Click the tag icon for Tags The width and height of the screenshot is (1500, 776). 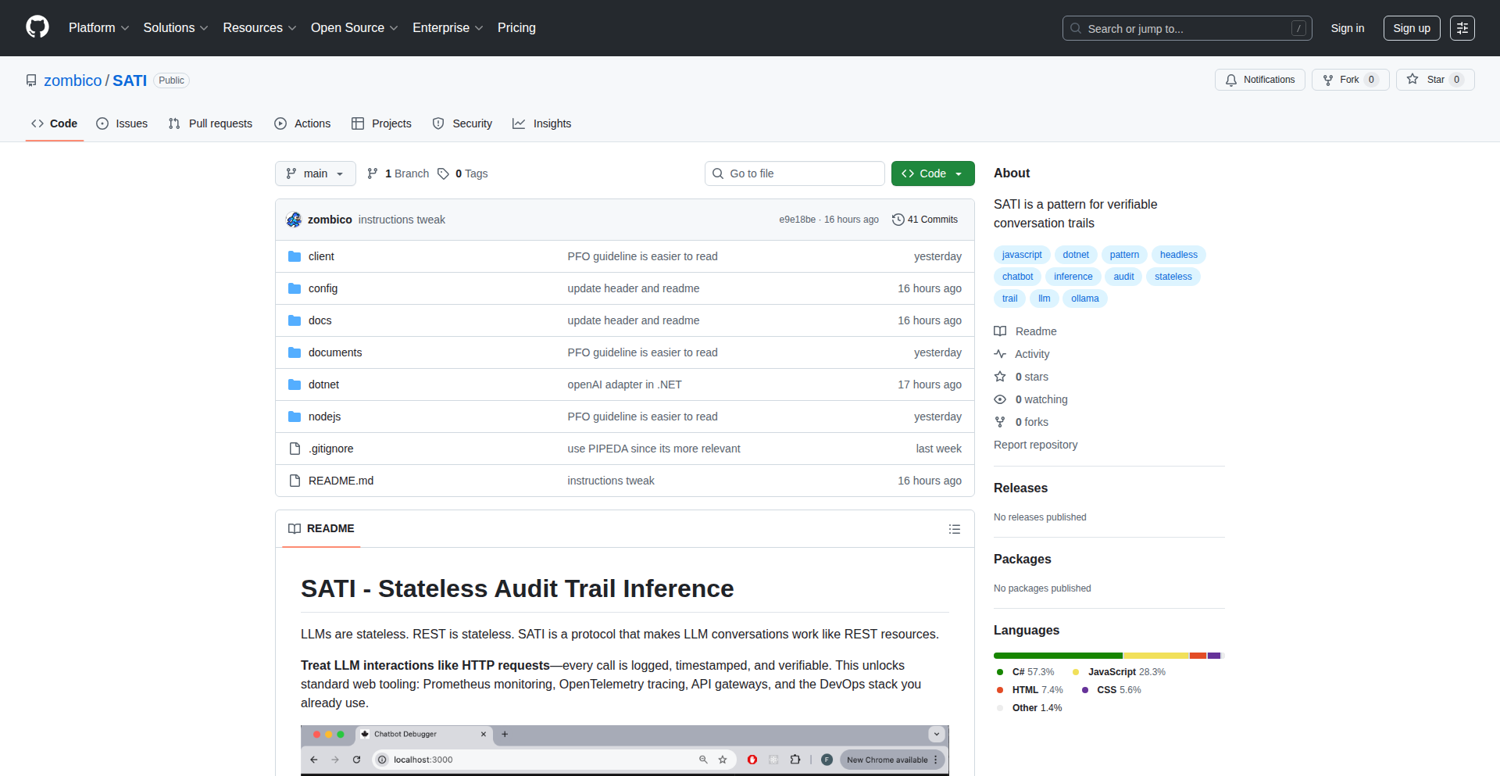tap(443, 173)
